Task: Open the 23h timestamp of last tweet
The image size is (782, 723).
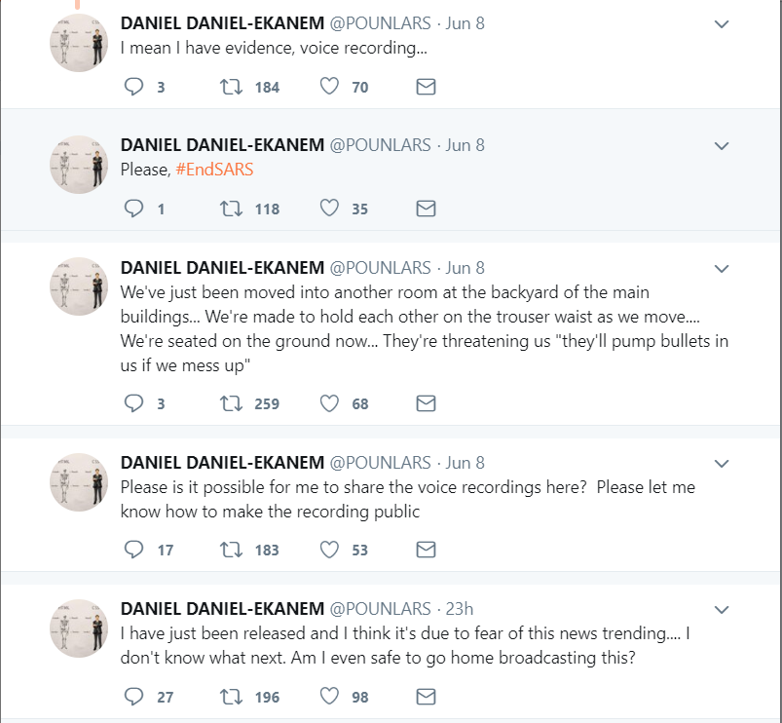Action: click(460, 609)
